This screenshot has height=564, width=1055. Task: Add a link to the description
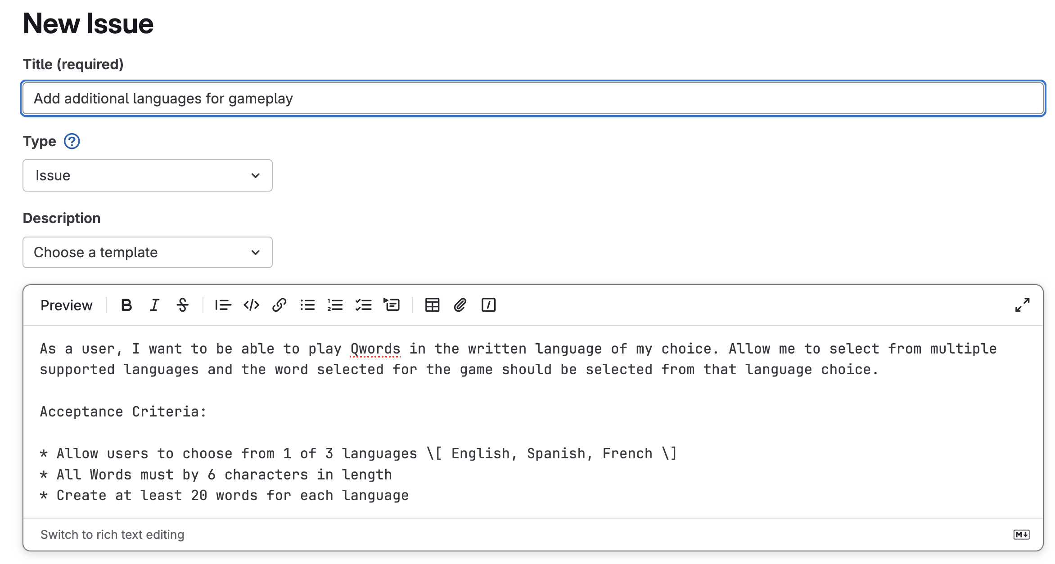[280, 305]
